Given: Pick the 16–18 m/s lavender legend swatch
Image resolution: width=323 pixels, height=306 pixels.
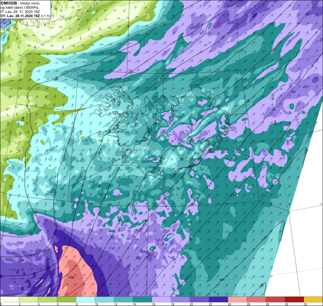Looking at the screenshot, I should point(161,299).
